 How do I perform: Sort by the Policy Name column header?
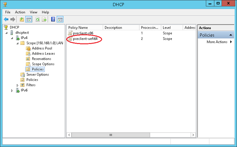(x=84, y=28)
